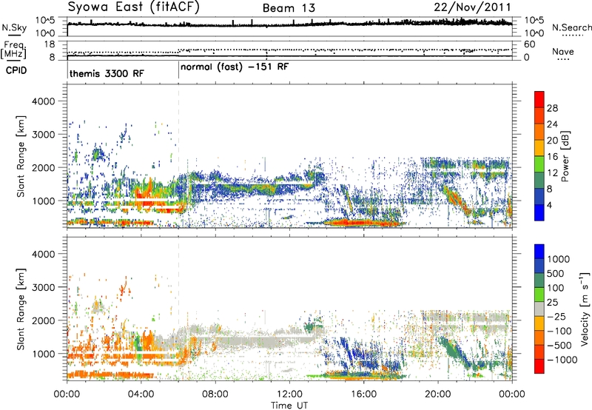Click the "25" label on velocity colorbar
The image size is (592, 410).
pos(552,303)
